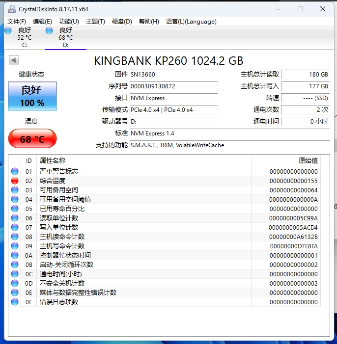The height and width of the screenshot is (344, 337).
Task: Click the 固件 field showing SN13660
Action: 173,75
